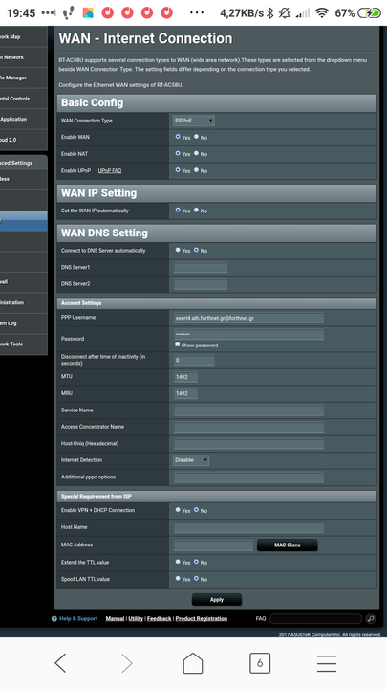The height and width of the screenshot is (689, 387).
Task: Click the FAQ search field
Action: [x=316, y=619]
